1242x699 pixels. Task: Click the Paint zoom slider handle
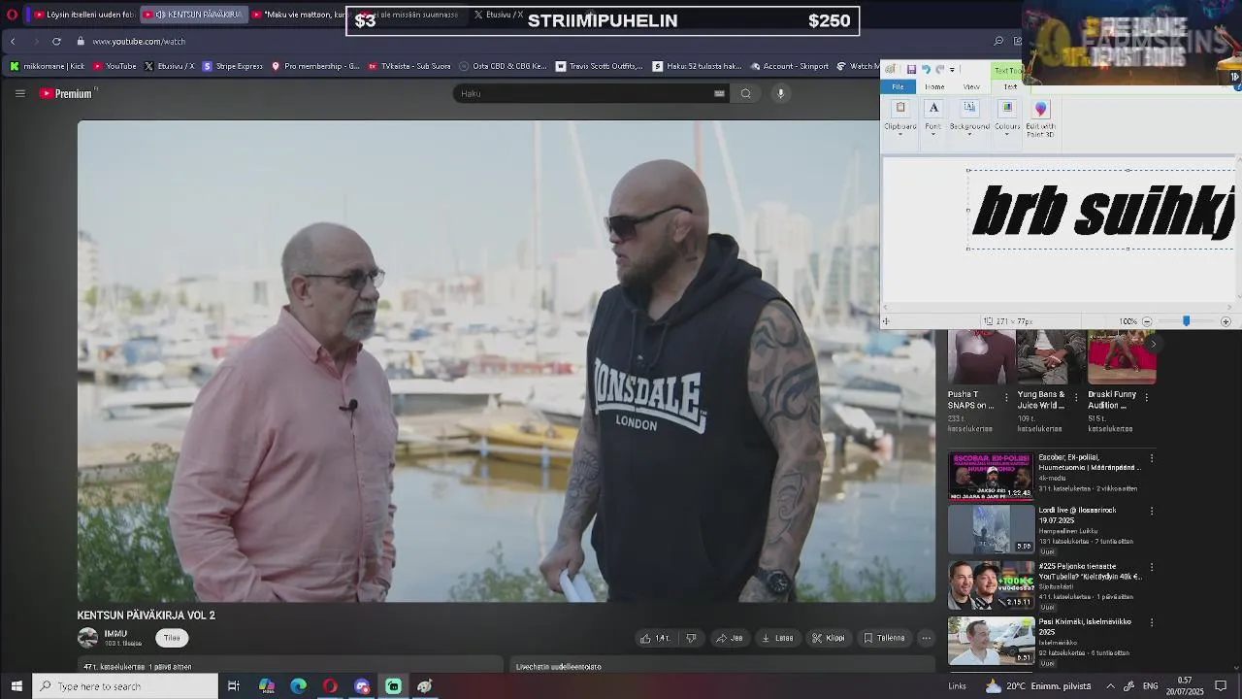[1186, 321]
